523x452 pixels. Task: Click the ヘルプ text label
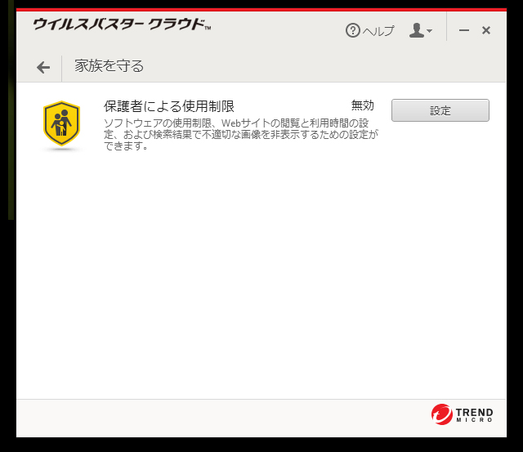point(378,31)
